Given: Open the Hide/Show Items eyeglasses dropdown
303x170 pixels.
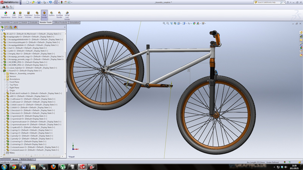Looking at the screenshot, I should tap(190, 23).
